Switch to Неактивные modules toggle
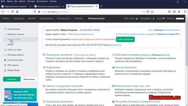 [29, 79]
